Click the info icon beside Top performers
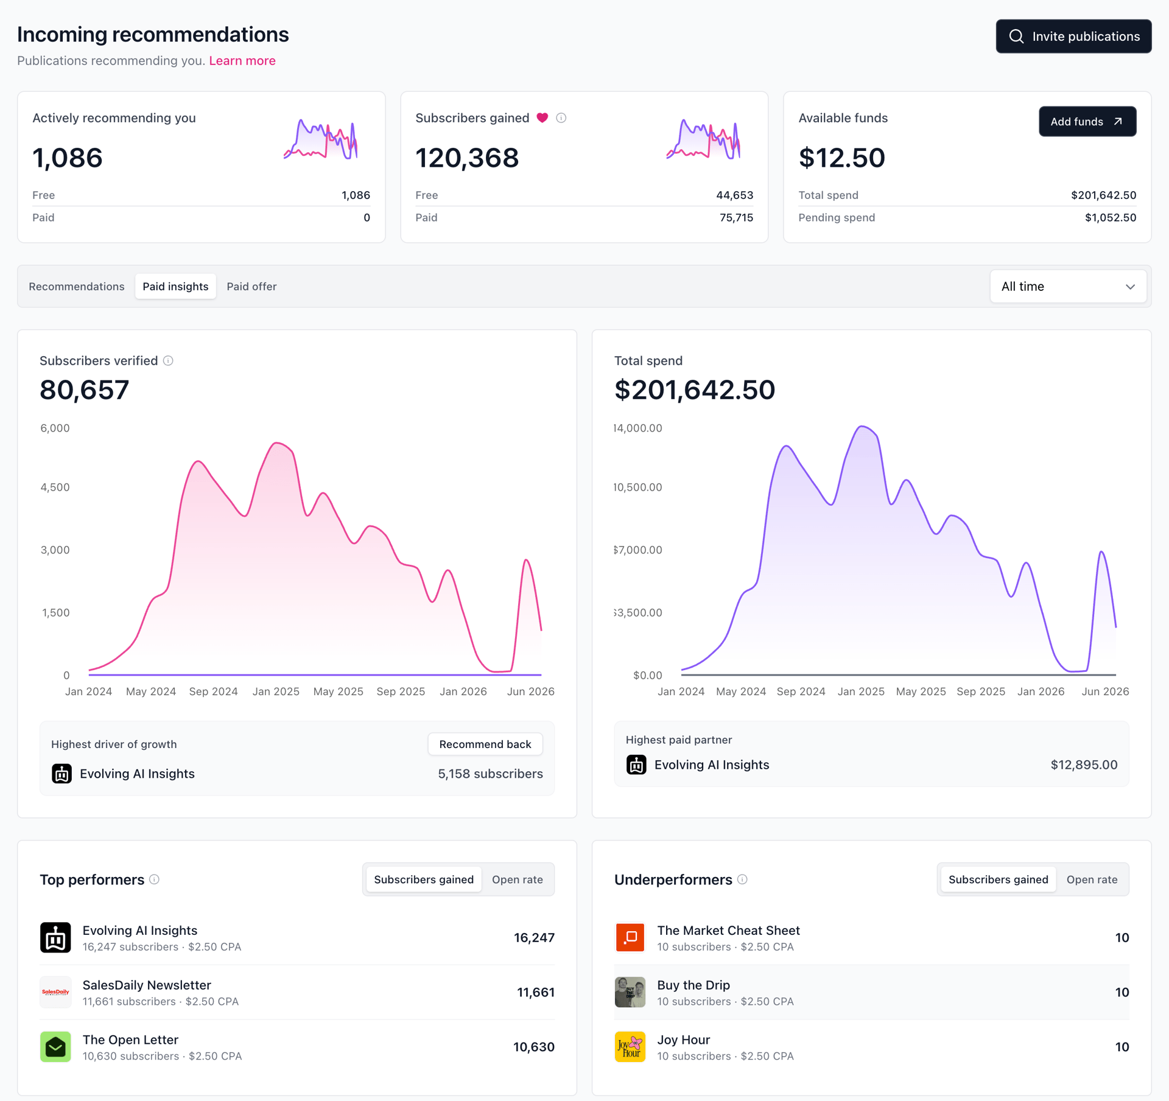Screen dimensions: 1169x1101 (155, 879)
